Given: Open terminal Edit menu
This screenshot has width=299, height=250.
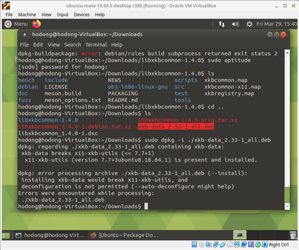Looking at the screenshot, I should click(38, 45).
